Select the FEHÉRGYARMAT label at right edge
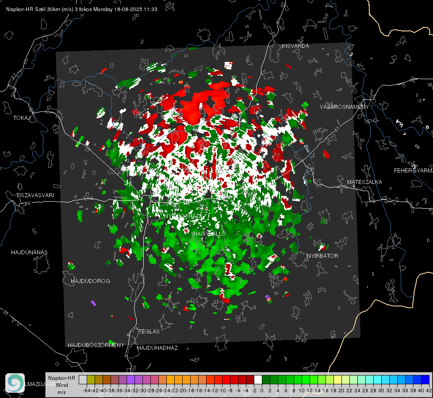Image resolution: width=433 pixels, height=398 pixels. (x=414, y=171)
